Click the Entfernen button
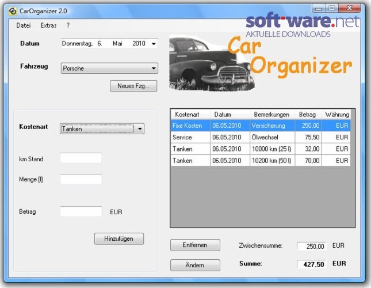The height and width of the screenshot is (288, 371). point(195,245)
